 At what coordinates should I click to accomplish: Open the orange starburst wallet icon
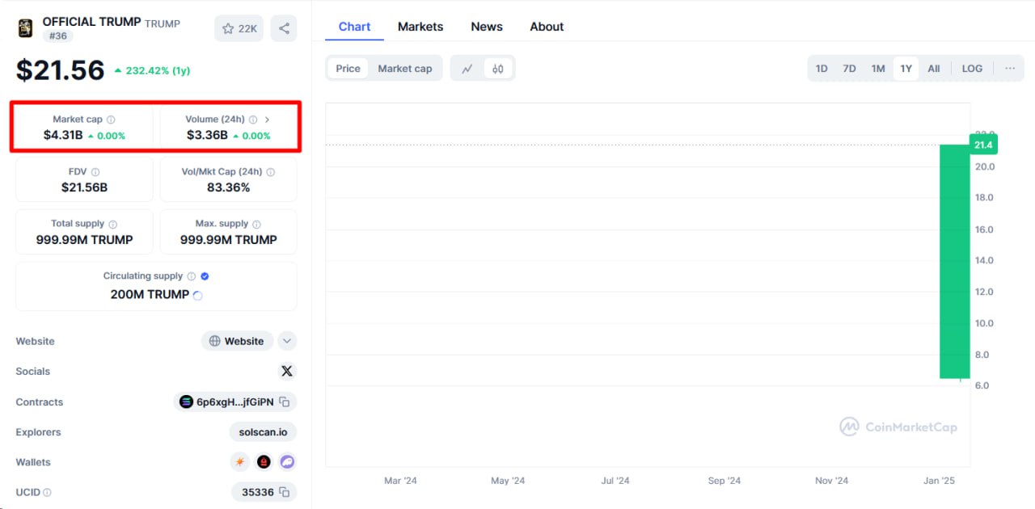(239, 462)
